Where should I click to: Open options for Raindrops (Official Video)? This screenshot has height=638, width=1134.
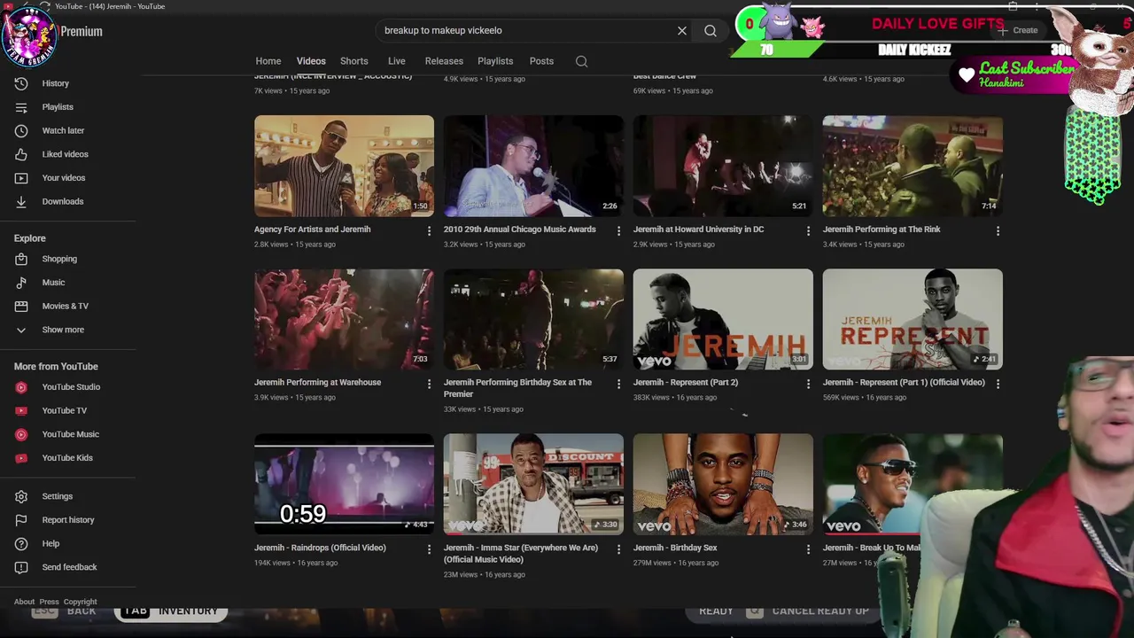429,549
